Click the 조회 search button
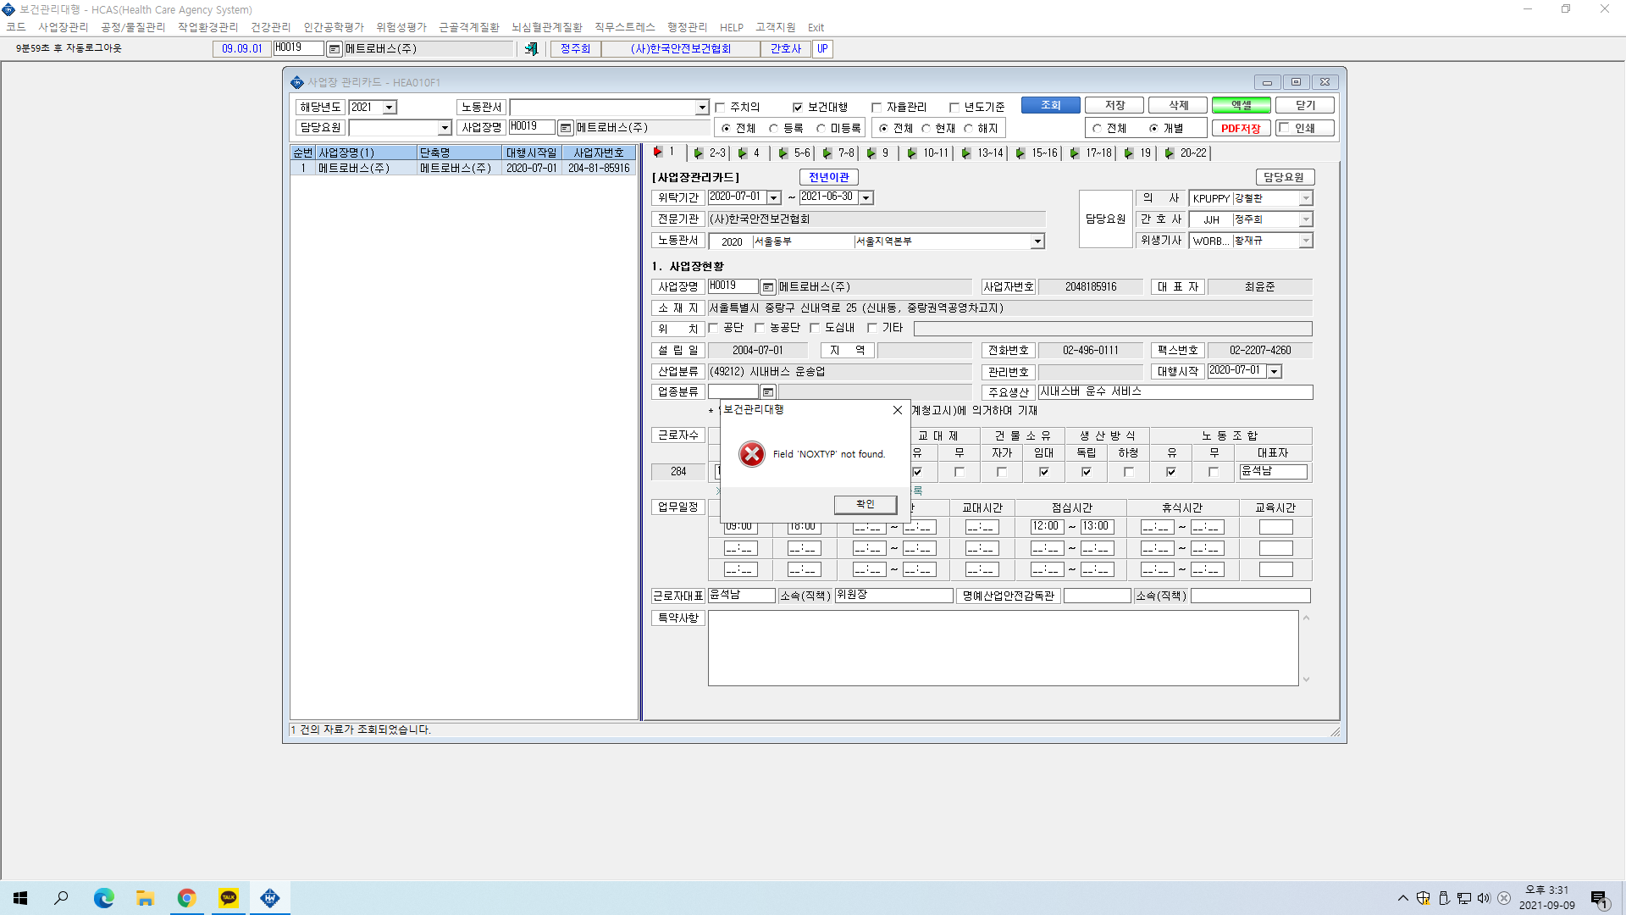The width and height of the screenshot is (1626, 915). pyautogui.click(x=1050, y=105)
